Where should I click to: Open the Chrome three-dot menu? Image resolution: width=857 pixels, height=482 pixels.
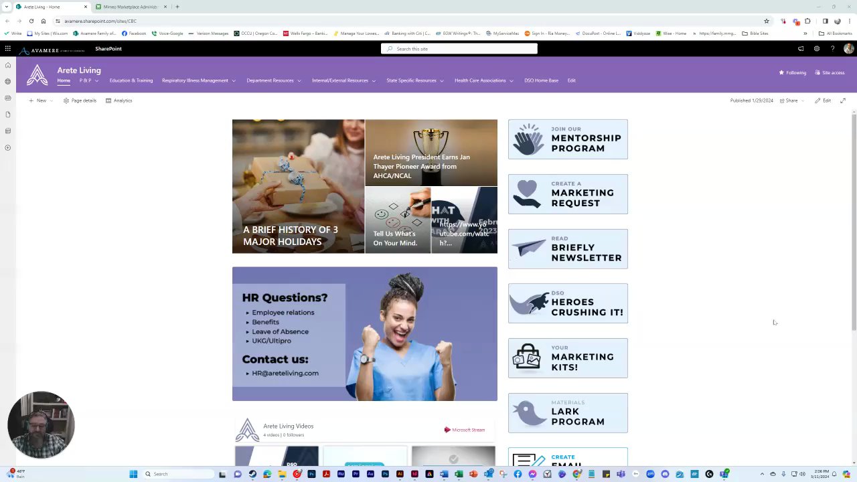pos(849,21)
